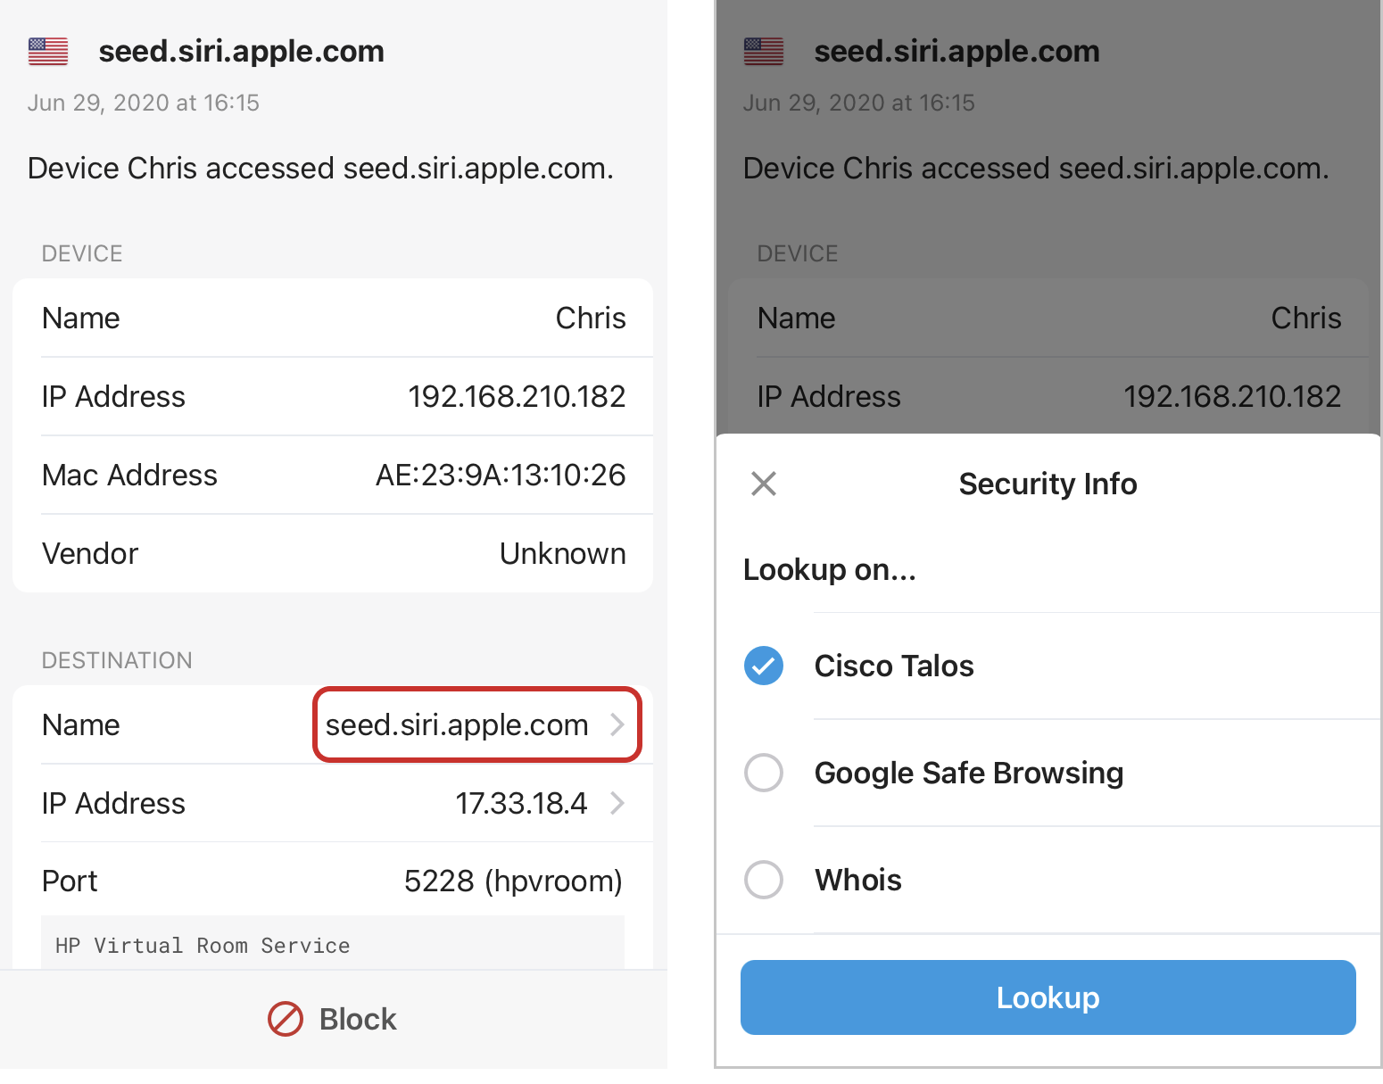Screen dimensions: 1383x1084
Task: Tap the Vendor Unknown row
Action: click(333, 553)
